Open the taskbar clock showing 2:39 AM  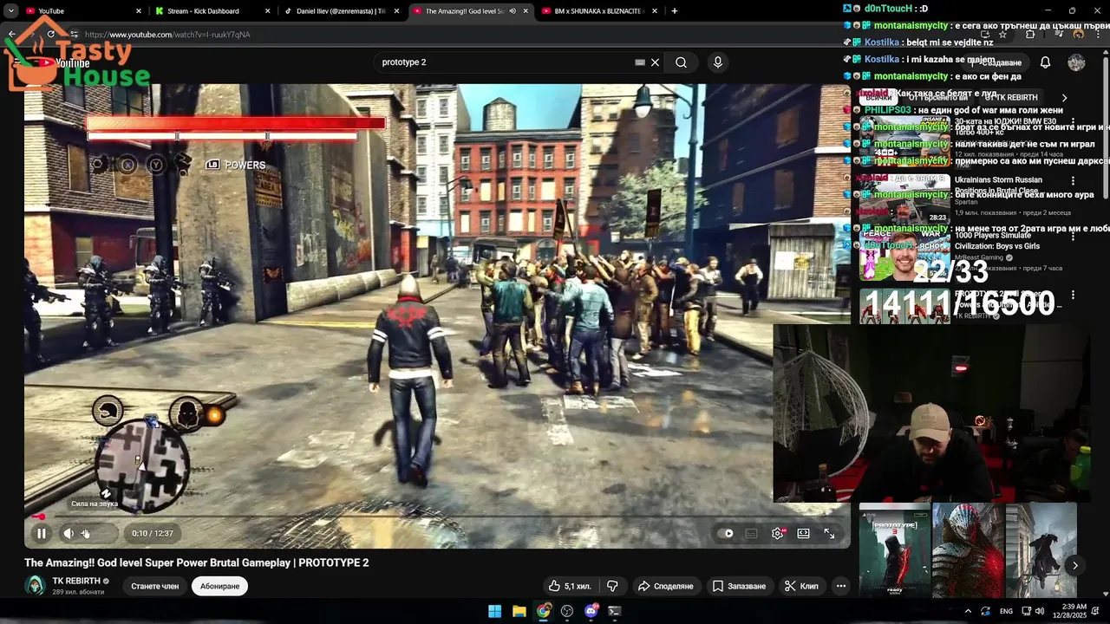coord(1068,611)
